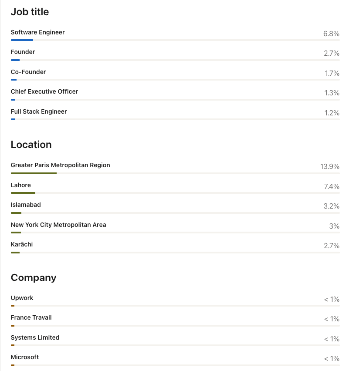The image size is (349, 371).
Task: Click the 13.9% Greater Paris percentage
Action: pyautogui.click(x=330, y=167)
